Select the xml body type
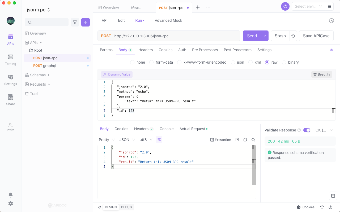Viewport: 340px width, 212px height. [250, 62]
